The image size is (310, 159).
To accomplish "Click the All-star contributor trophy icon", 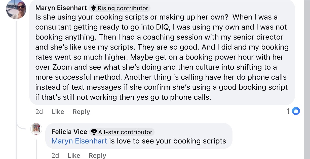I will tap(94, 132).
